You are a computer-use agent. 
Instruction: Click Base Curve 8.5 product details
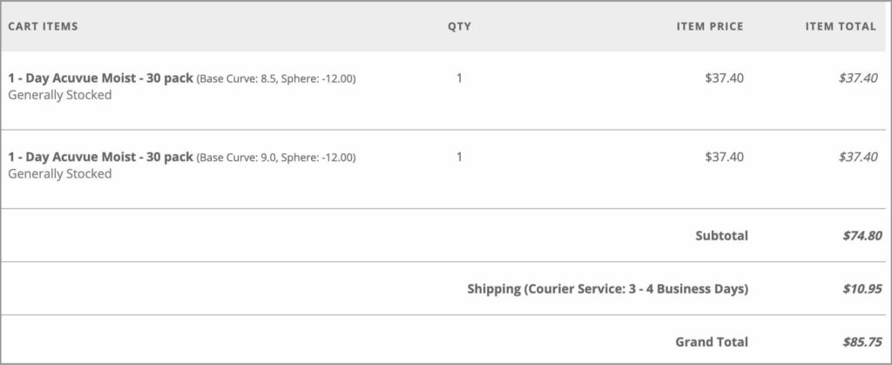pyautogui.click(x=276, y=79)
